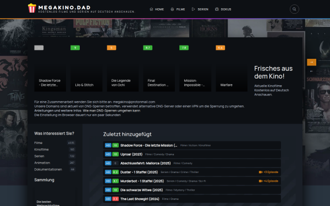Click the HD badge on Shadow Force row
Screen dimensions: 330x206
[x=108, y=145]
